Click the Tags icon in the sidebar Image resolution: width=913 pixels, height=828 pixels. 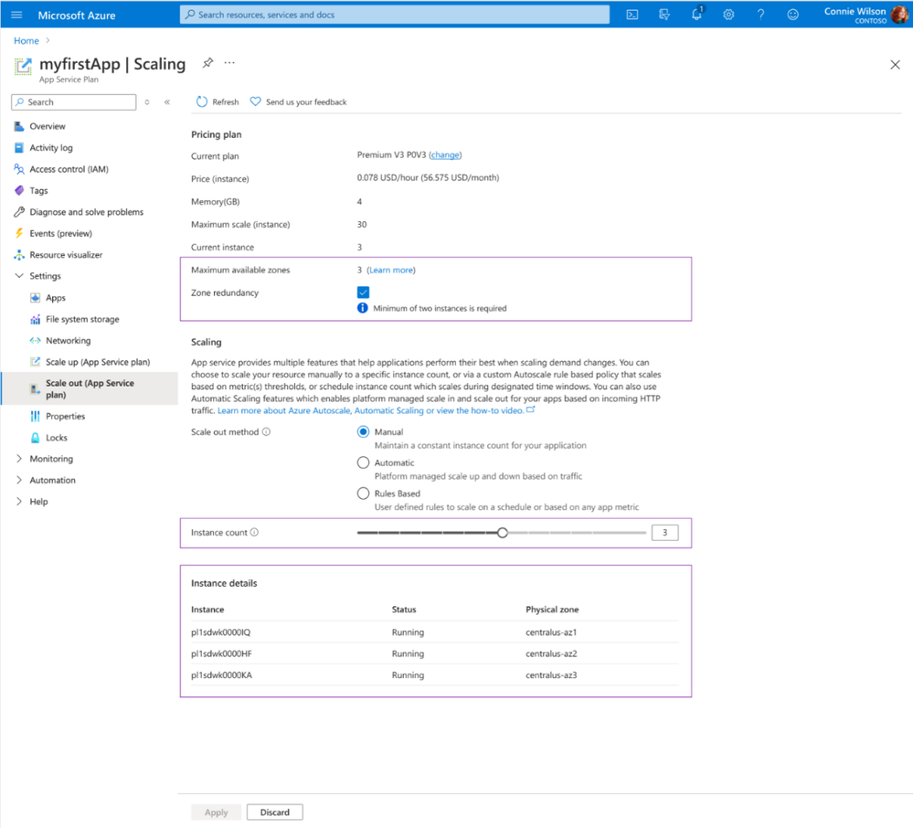coord(19,190)
